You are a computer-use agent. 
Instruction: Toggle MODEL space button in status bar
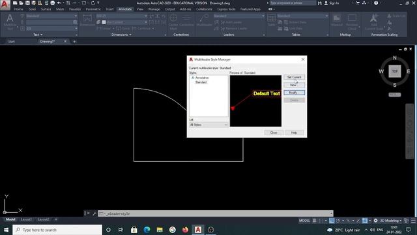pyautogui.click(x=304, y=221)
